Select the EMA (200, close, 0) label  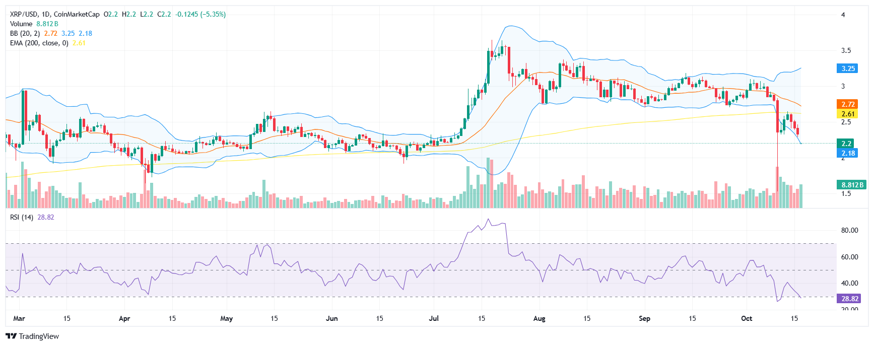click(x=39, y=43)
